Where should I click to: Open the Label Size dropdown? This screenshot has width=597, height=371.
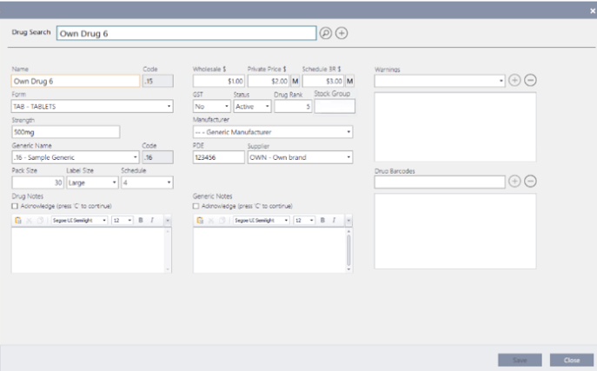(92, 182)
